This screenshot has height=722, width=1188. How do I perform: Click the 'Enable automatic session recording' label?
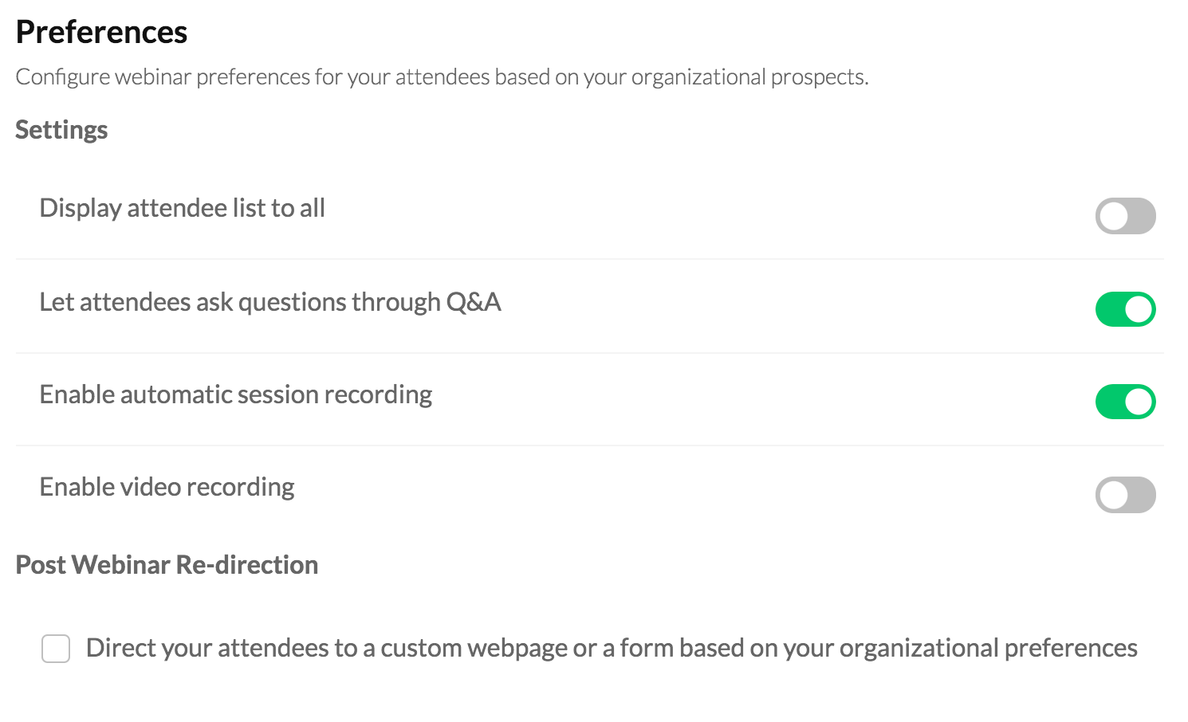(x=236, y=395)
